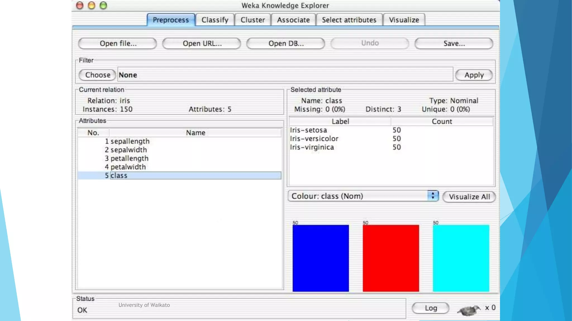Open the Colour class dropdown arrows
Viewport: 572px width, 321px height.
[x=433, y=196]
